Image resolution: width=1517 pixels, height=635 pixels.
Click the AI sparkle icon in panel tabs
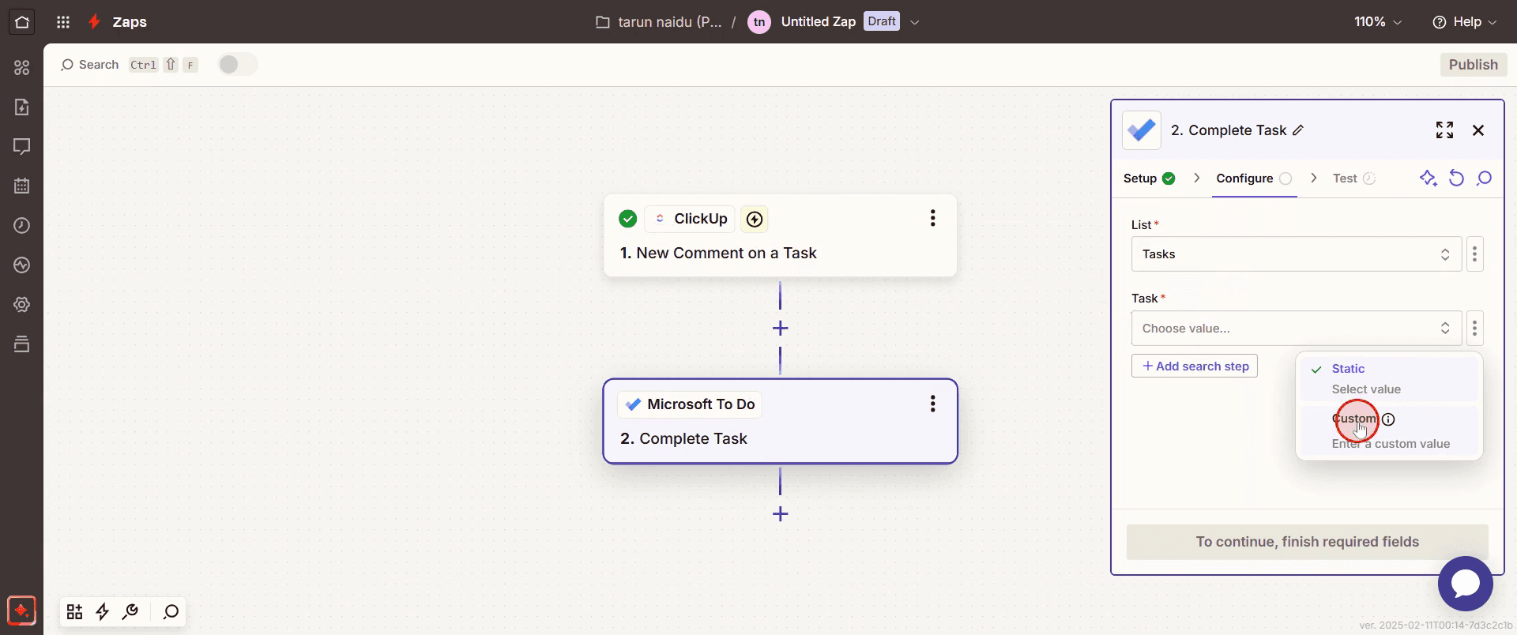(1428, 178)
